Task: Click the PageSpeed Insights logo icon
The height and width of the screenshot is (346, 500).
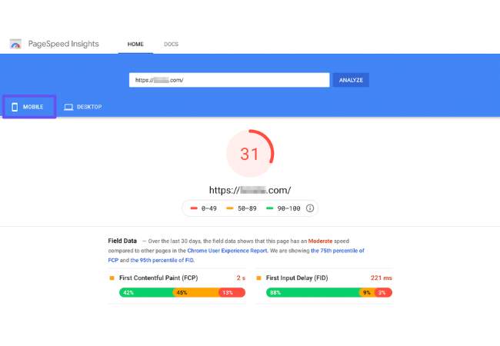Action: [15, 44]
